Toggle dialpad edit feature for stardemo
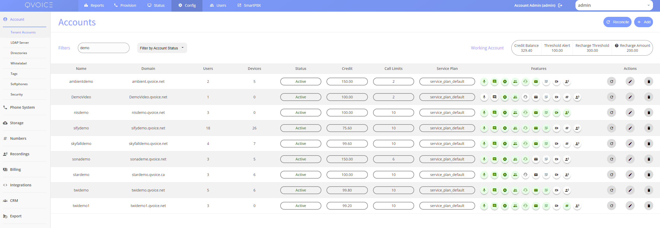 click(x=546, y=175)
